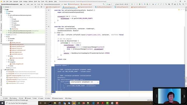Switch to BookRecyclerViewAdapter.kt tab
Image resolution: width=187 pixels, height=105 pixels.
[x=104, y=7]
